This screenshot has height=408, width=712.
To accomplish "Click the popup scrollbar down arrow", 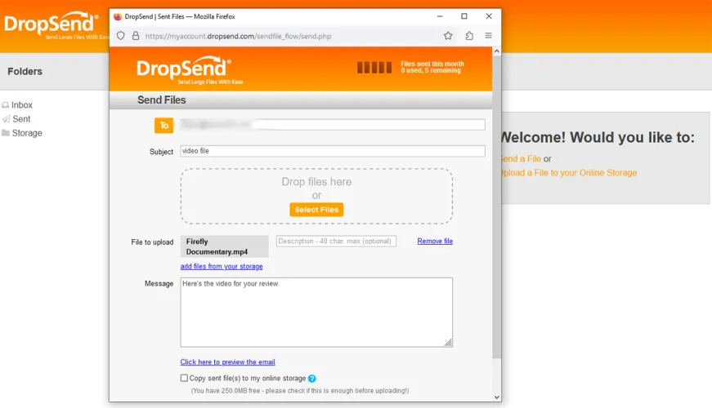I will click(496, 397).
